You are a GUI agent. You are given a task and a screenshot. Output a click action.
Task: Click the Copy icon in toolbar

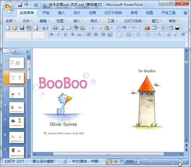point(100,28)
